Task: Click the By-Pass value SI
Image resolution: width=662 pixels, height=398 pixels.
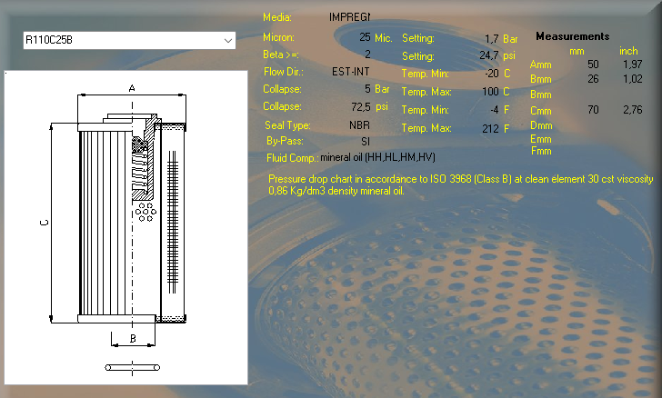Action: click(x=366, y=142)
